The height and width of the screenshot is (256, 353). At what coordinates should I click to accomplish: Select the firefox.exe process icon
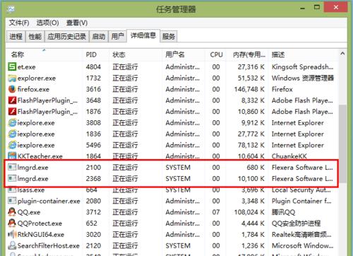click(x=12, y=89)
